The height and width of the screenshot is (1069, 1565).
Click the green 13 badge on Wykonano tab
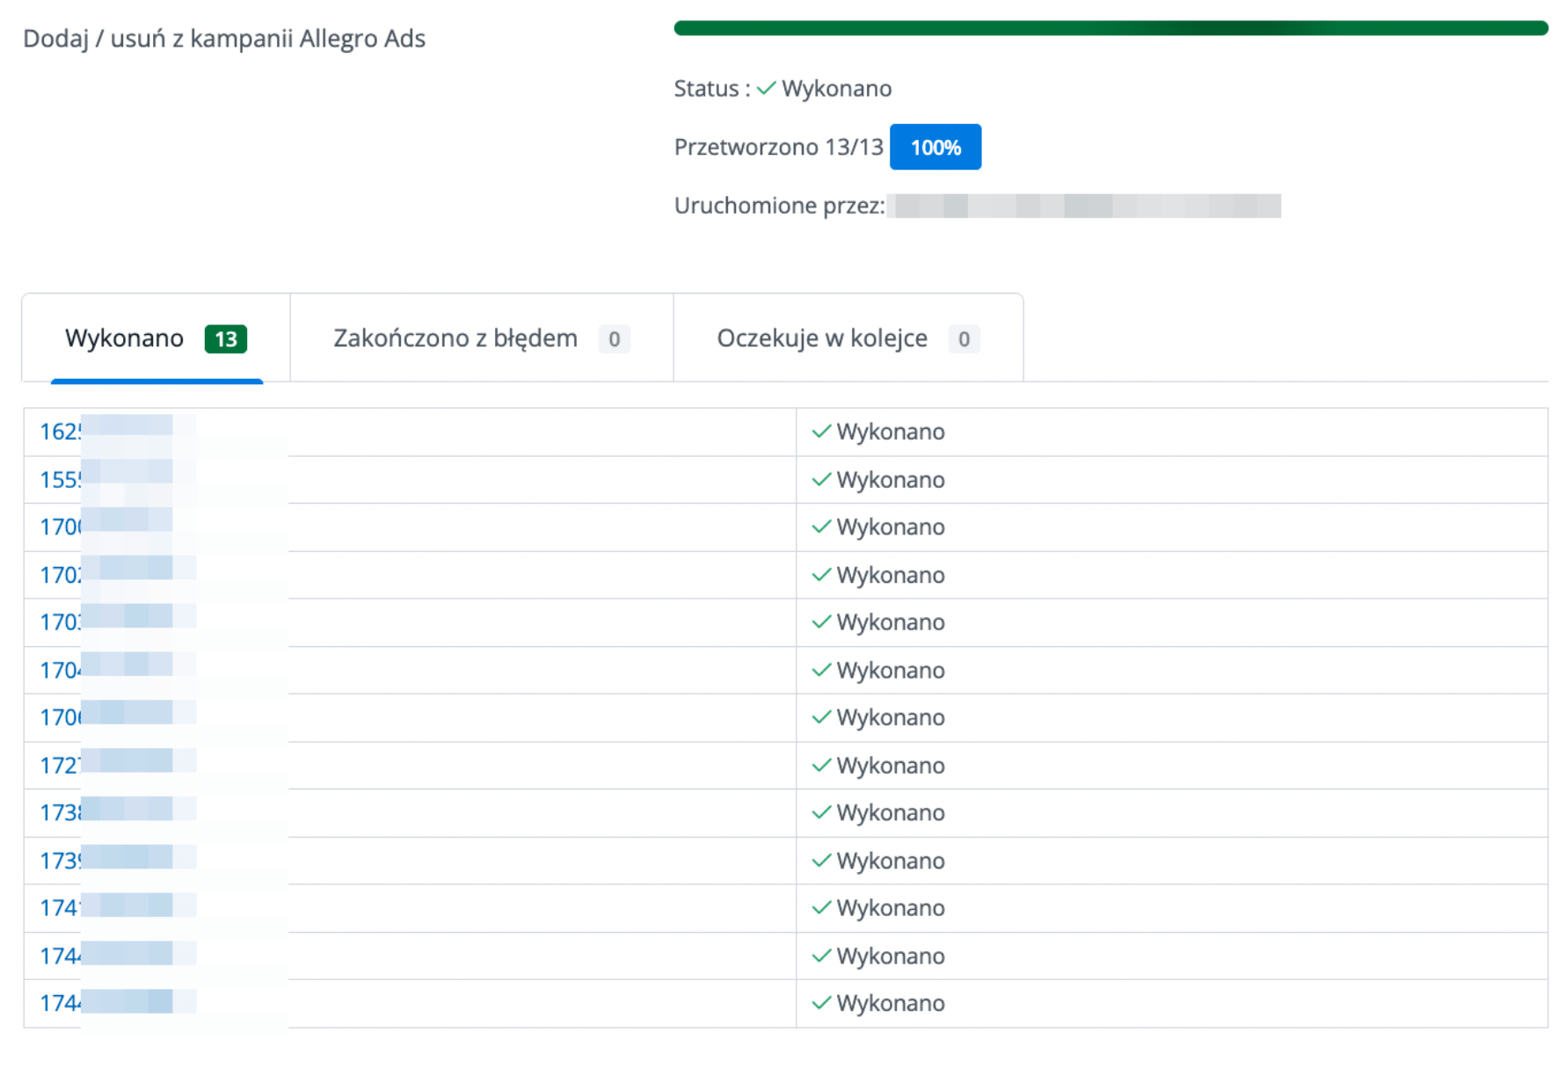[x=225, y=339]
